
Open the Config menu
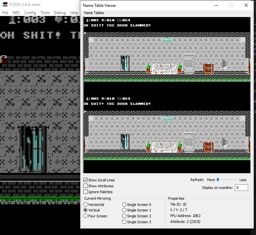[x=30, y=12]
